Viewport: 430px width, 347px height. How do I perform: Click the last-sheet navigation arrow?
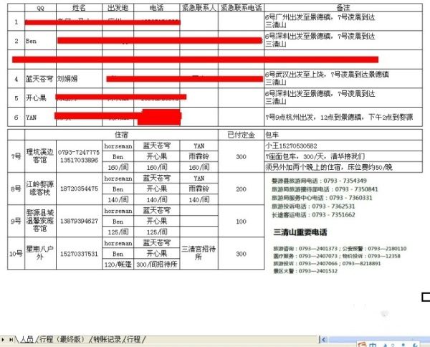click(11, 339)
